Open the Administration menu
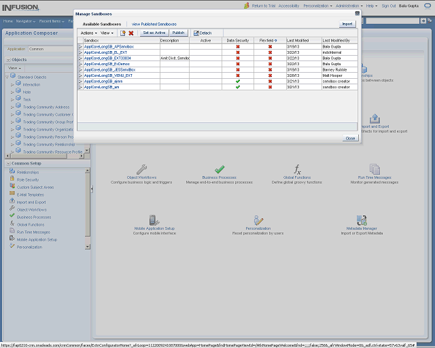The height and width of the screenshot is (348, 435). click(x=349, y=5)
